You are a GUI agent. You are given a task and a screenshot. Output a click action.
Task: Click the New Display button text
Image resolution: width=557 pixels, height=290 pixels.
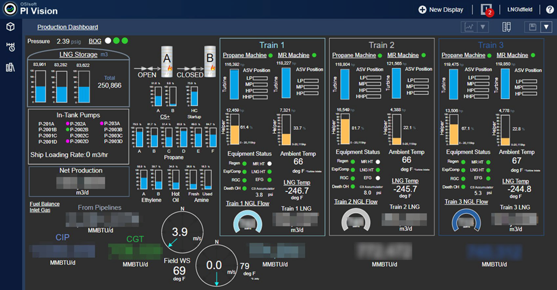446,10
